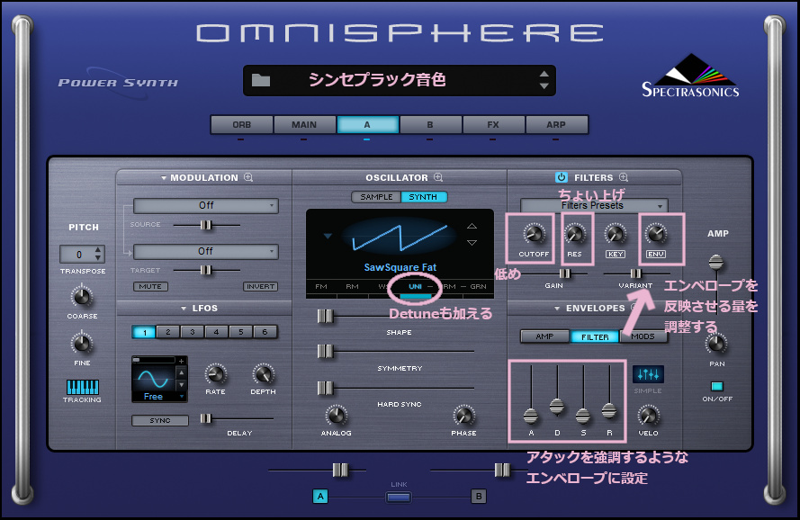The image size is (800, 520).
Task: Select layer B button at bottom
Action: click(x=479, y=496)
